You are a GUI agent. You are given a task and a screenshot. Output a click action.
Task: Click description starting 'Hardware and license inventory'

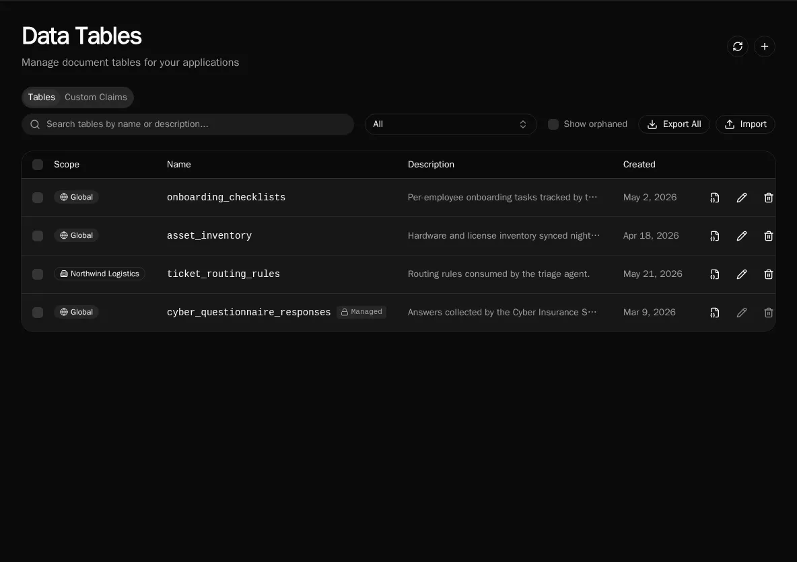tap(504, 235)
